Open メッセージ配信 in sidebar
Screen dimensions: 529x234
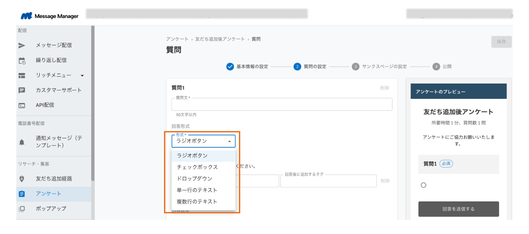54,45
